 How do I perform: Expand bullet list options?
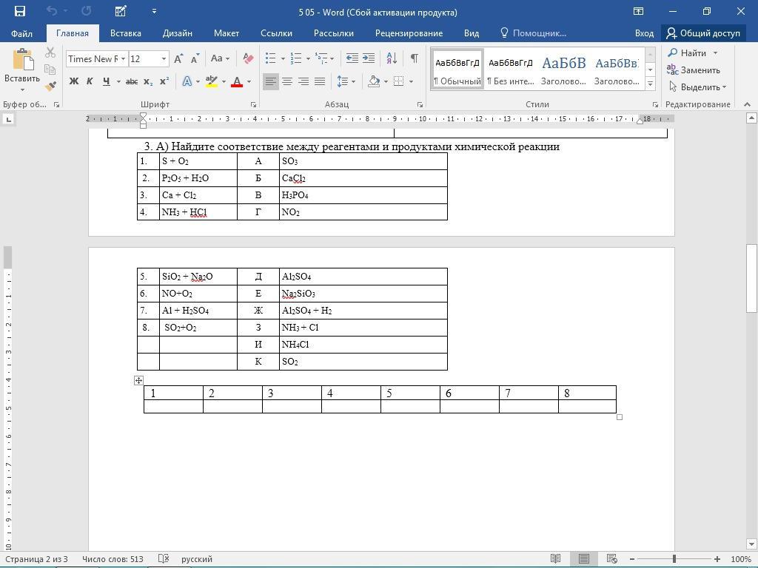tap(283, 59)
